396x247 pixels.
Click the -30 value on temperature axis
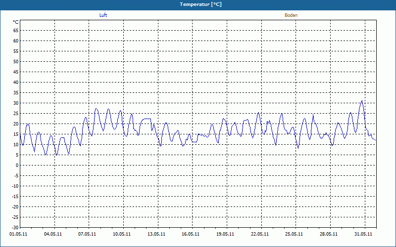click(15, 228)
